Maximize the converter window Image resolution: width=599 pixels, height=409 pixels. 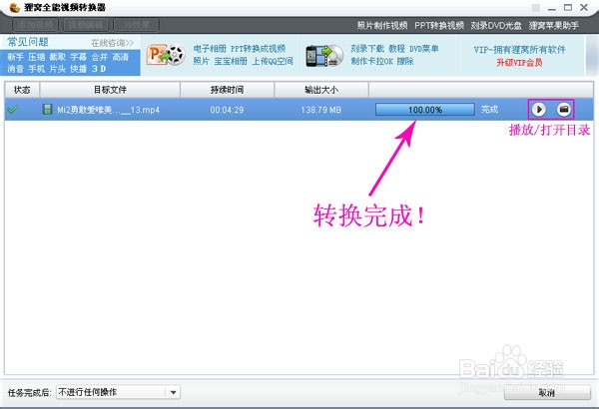click(x=568, y=8)
